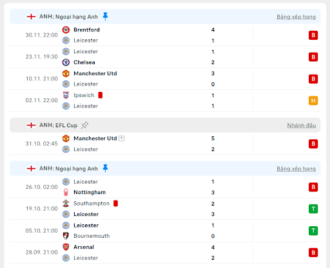Open the Nhánh đấu bracket link
Image resolution: width=330 pixels, height=268 pixels.
[x=302, y=125]
